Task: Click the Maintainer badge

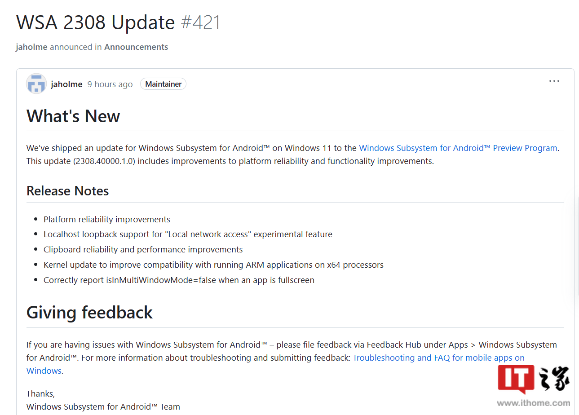Action: click(x=163, y=84)
